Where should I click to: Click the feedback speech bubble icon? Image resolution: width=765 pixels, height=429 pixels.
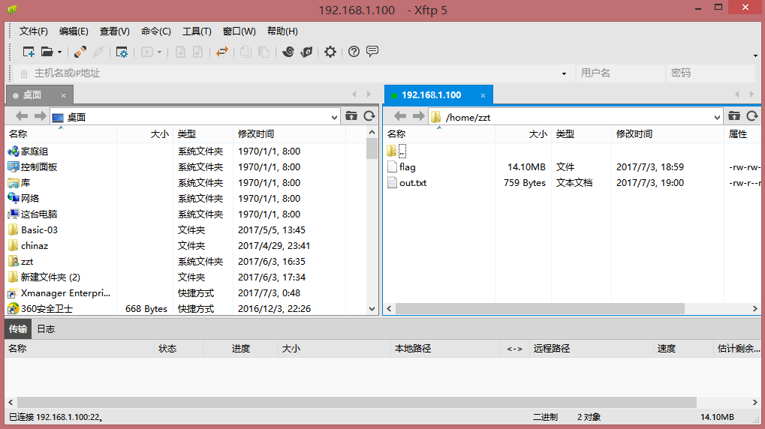tap(372, 51)
